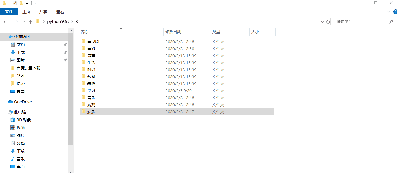
Task: Click the navigation pane scrollbar thumb
Action: (71, 89)
